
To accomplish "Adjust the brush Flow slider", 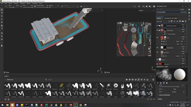I will tap(28, 7).
